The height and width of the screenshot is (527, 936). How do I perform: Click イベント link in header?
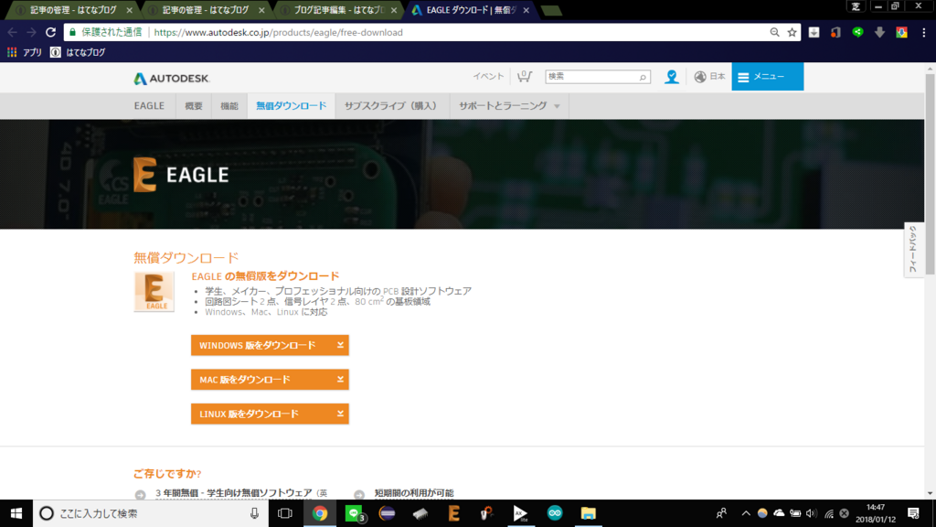488,77
